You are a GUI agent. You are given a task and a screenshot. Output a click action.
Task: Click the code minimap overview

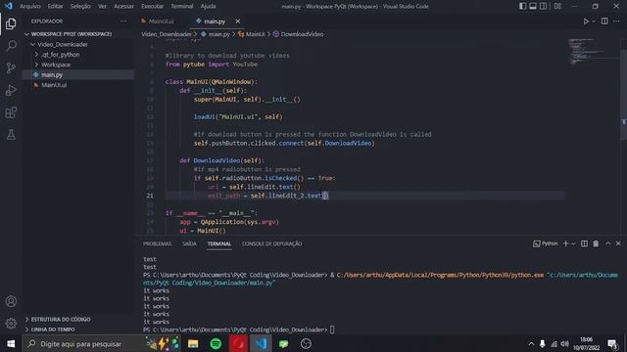tap(594, 51)
